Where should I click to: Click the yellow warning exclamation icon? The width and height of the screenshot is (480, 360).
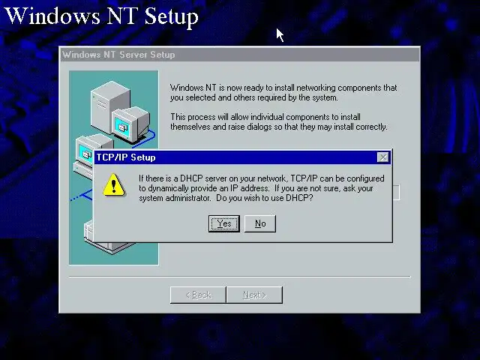pyautogui.click(x=113, y=185)
